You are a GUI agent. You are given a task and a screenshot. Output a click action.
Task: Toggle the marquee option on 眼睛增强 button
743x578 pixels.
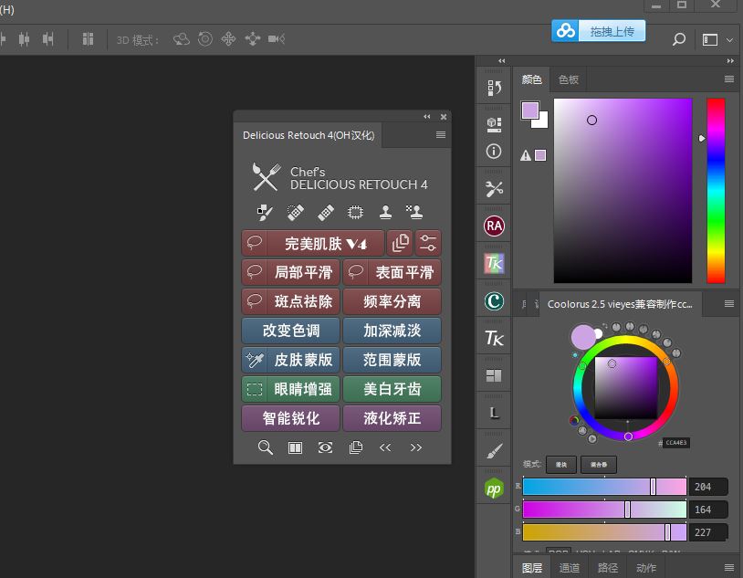[x=255, y=389]
